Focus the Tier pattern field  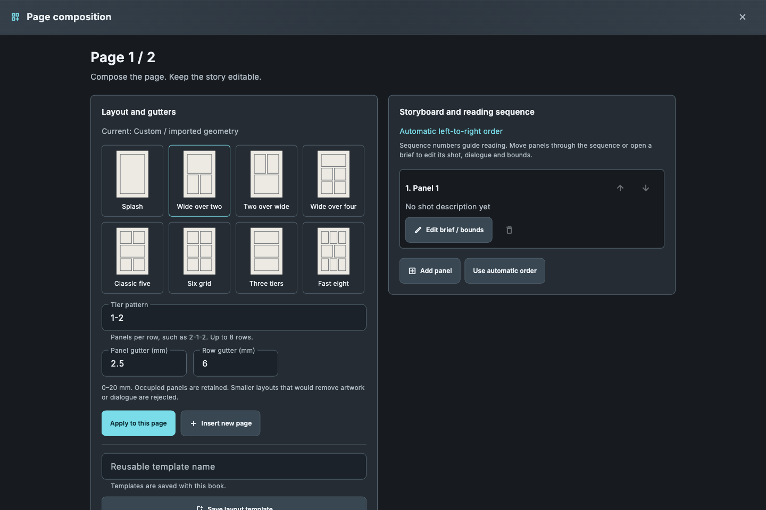click(234, 318)
